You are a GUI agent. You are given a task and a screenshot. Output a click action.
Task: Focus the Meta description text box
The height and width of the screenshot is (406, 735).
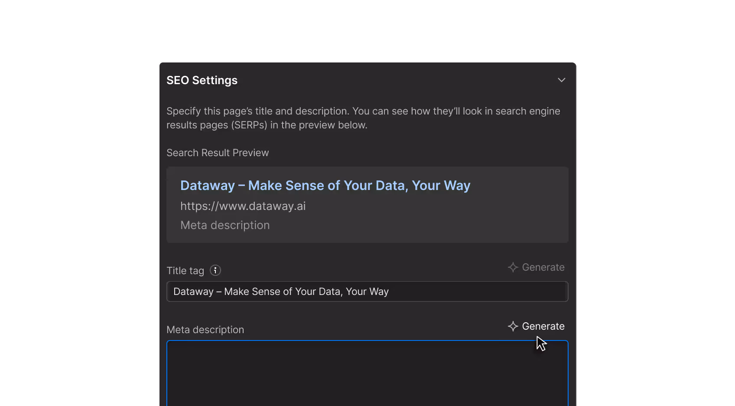click(367, 373)
